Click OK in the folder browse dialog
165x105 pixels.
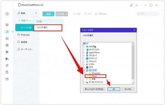(x=114, y=89)
